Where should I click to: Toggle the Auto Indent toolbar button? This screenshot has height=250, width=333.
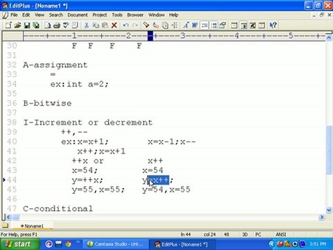click(204, 25)
